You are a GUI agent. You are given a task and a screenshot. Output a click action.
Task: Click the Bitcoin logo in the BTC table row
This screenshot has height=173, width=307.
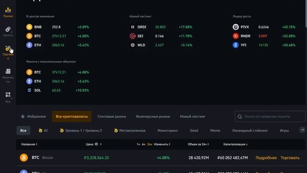(24, 158)
